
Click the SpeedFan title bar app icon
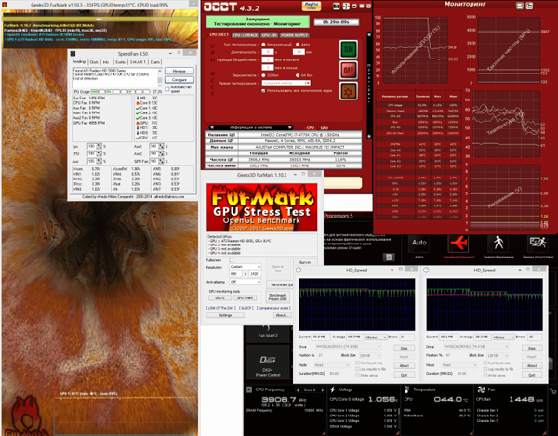click(73, 54)
